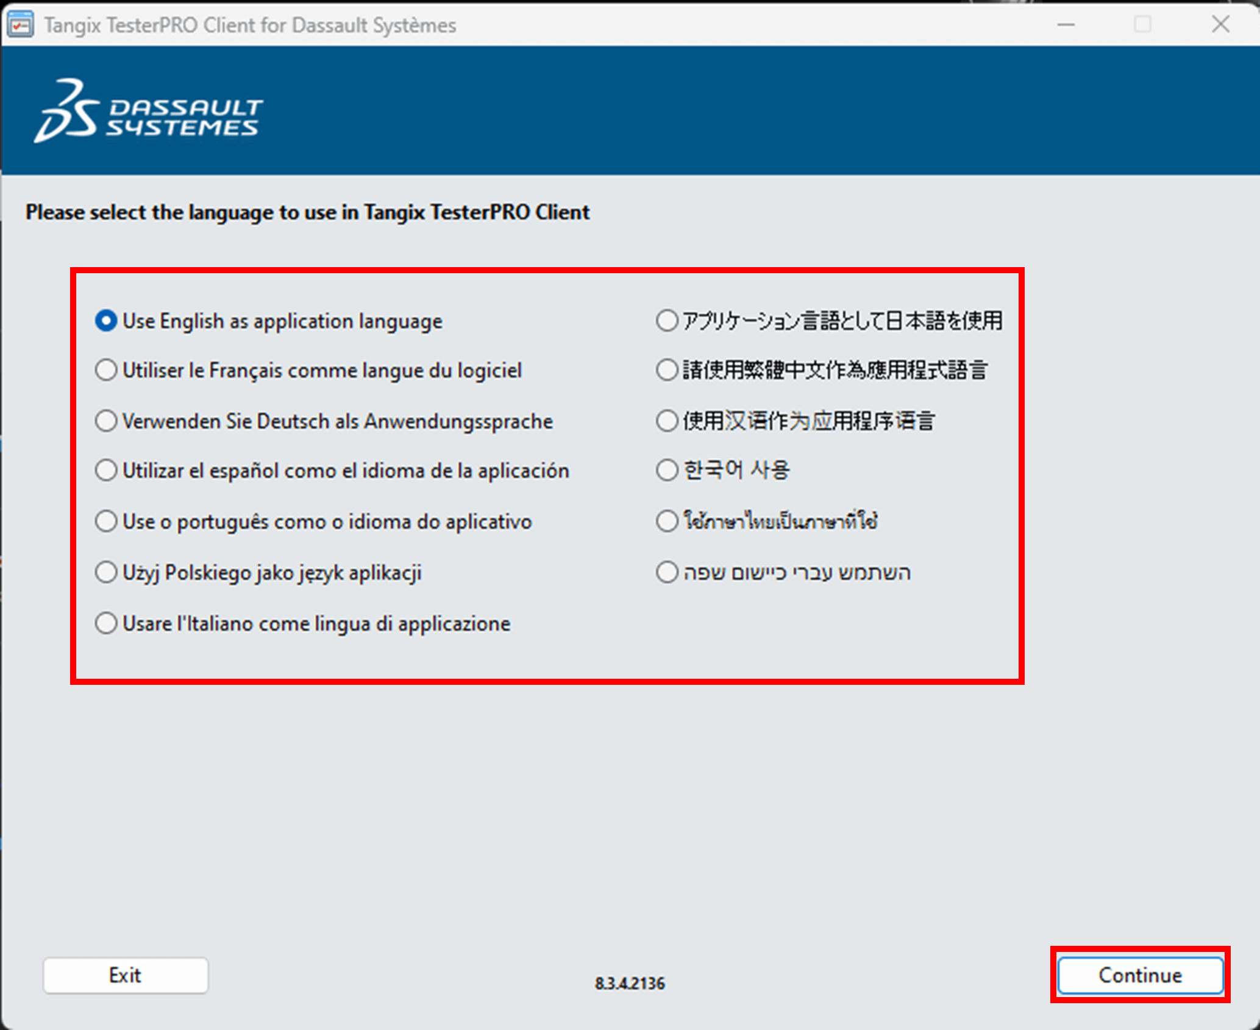Select the Thai language radio button

point(667,521)
